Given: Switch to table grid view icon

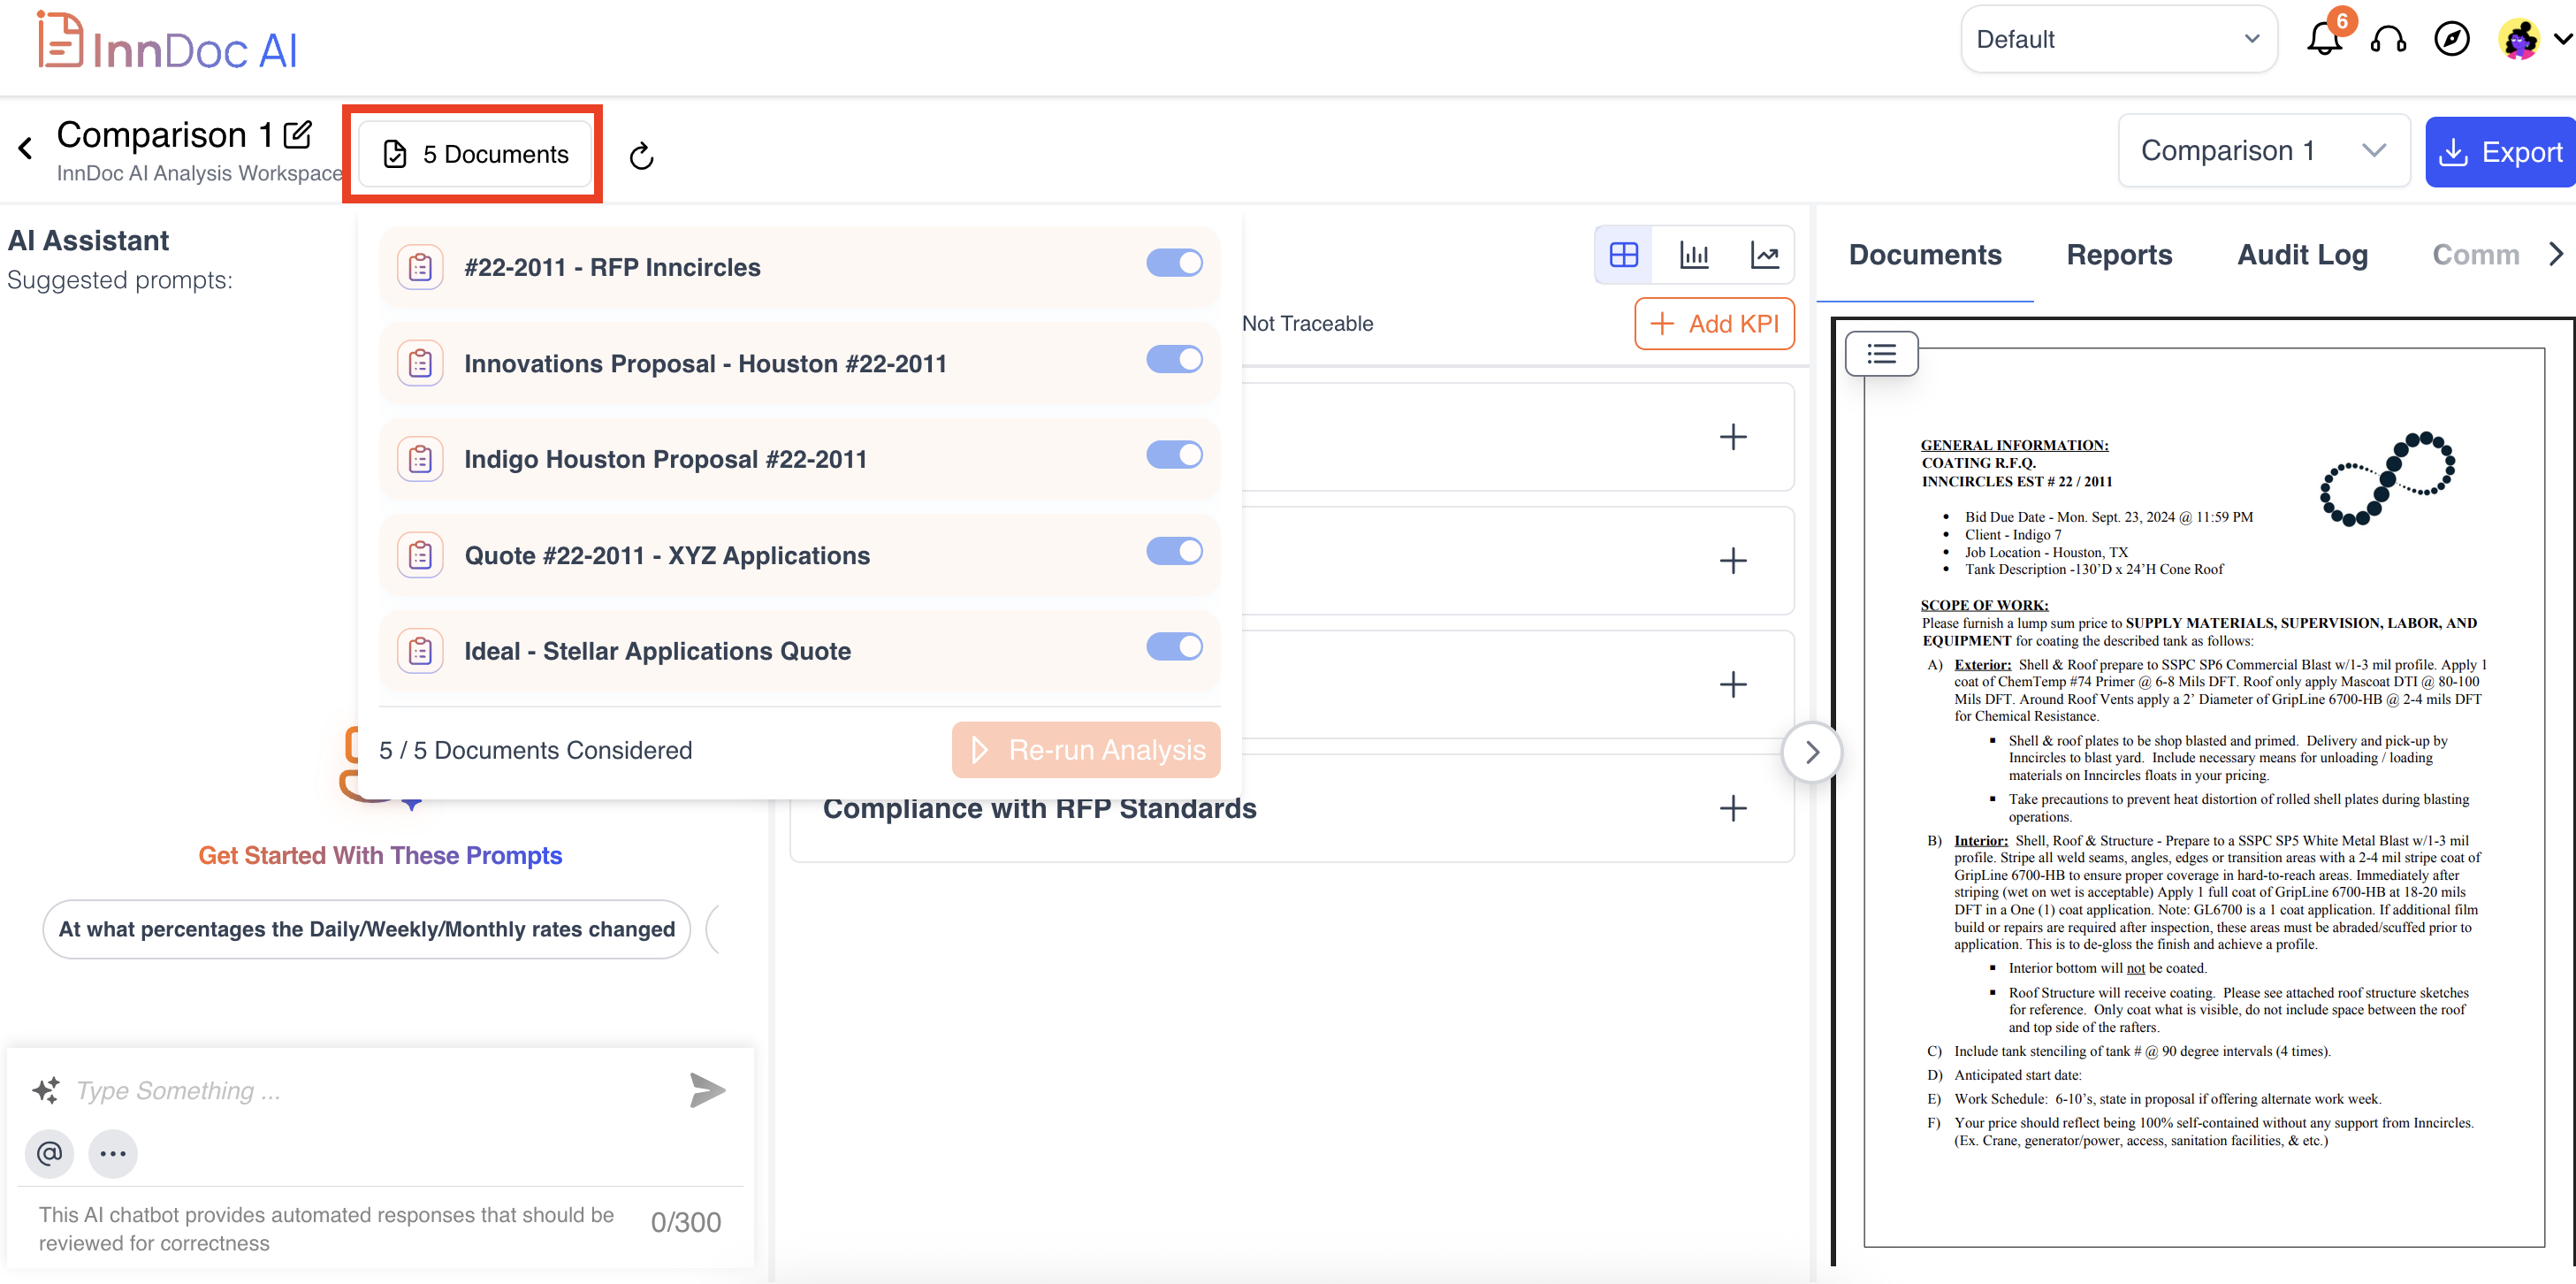Looking at the screenshot, I should pyautogui.click(x=1623, y=255).
